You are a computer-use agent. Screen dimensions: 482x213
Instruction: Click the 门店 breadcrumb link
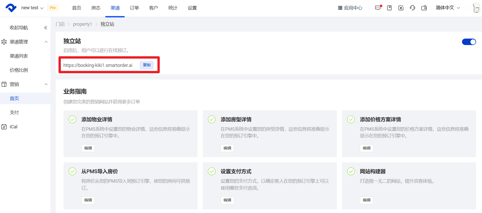pos(60,24)
